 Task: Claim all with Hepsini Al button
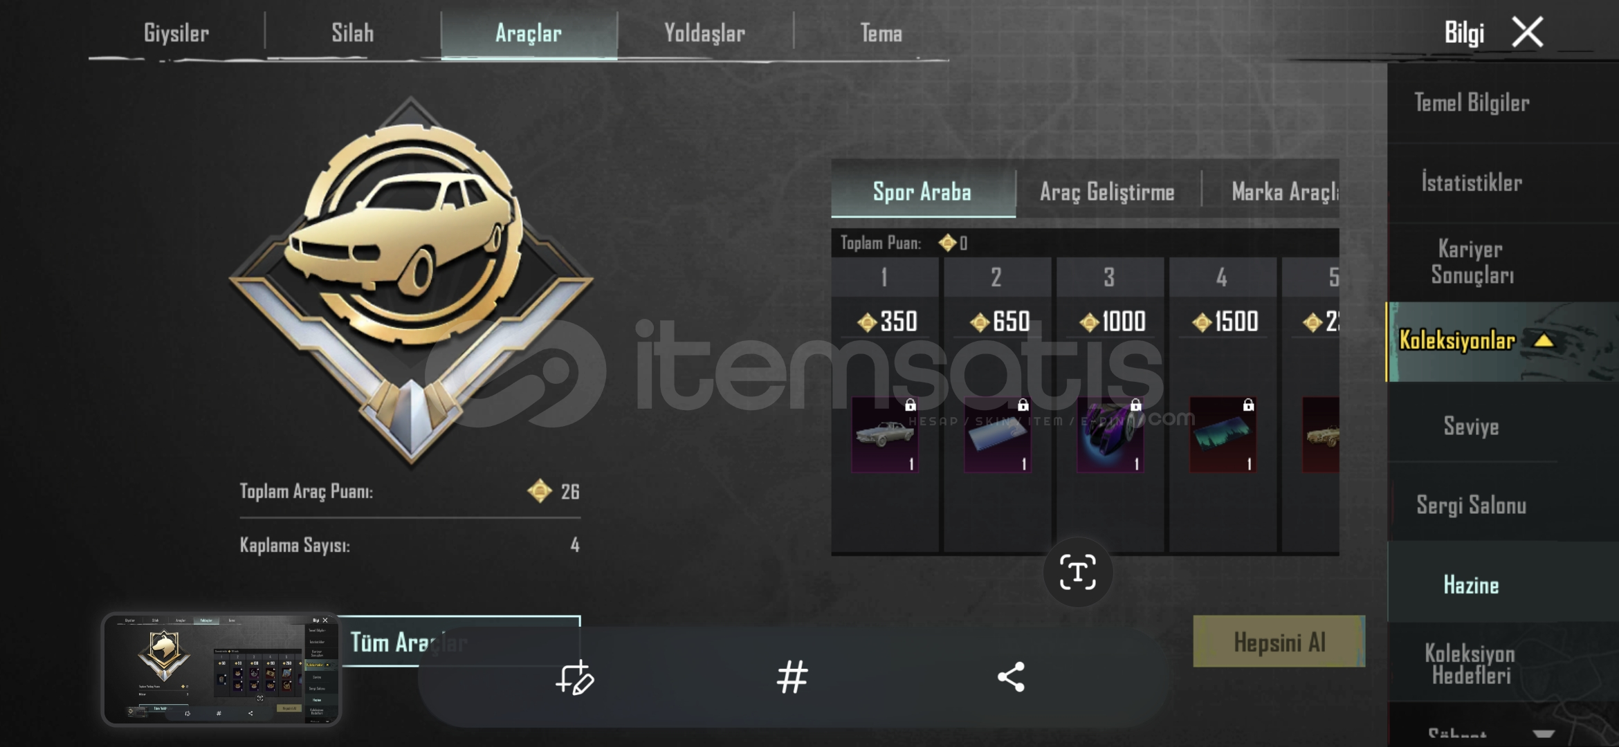(1279, 642)
